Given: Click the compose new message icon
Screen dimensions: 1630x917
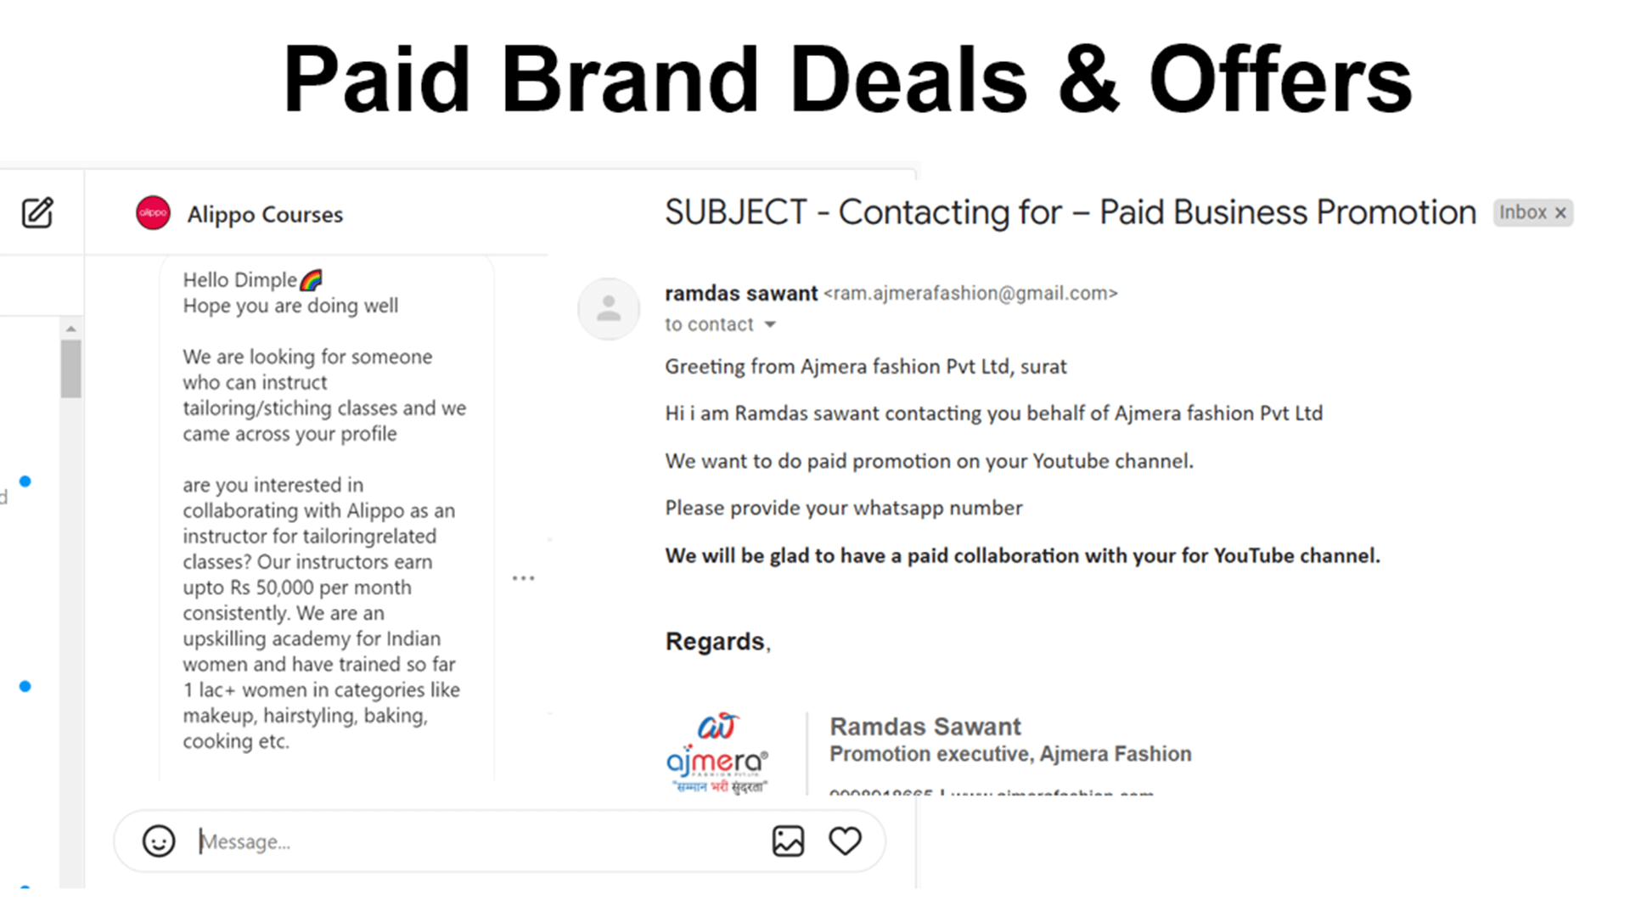Looking at the screenshot, I should 37,213.
